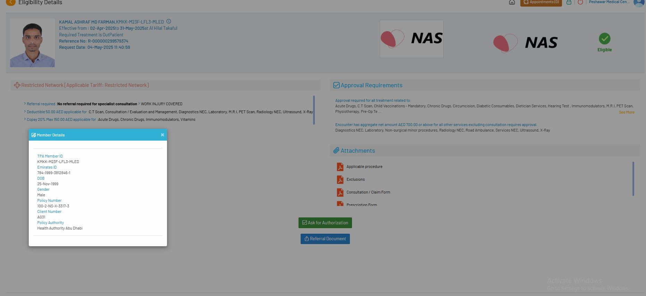
Task: Click the Exclusions attachment name
Action: [x=355, y=180]
